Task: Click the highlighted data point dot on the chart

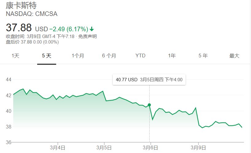Action: tap(149, 105)
